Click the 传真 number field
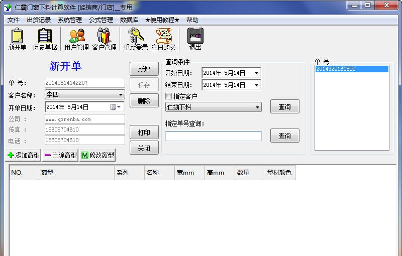Viewport: 402px width, 256px height. (84, 130)
